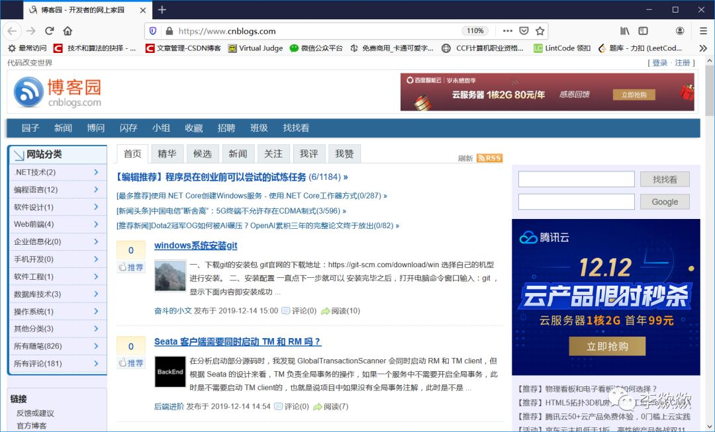Image resolution: width=715 pixels, height=432 pixels.
Task: Click the 登录 login link
Action: (x=660, y=63)
